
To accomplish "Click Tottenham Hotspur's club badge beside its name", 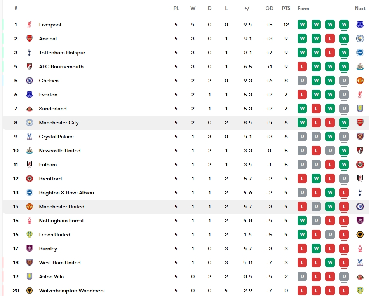I will coord(30,53).
